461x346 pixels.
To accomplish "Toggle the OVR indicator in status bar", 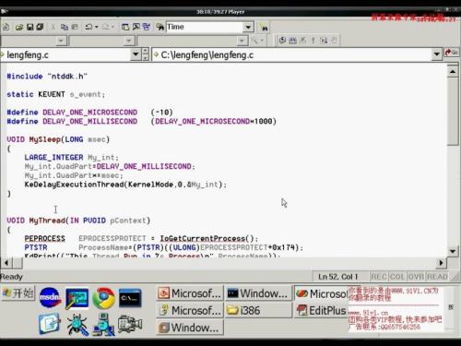I will [416, 277].
